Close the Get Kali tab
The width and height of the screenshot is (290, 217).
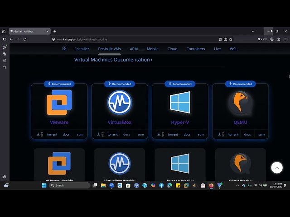[47, 31]
